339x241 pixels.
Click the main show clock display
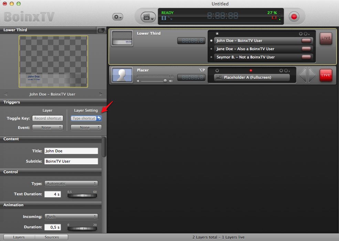(222, 16)
